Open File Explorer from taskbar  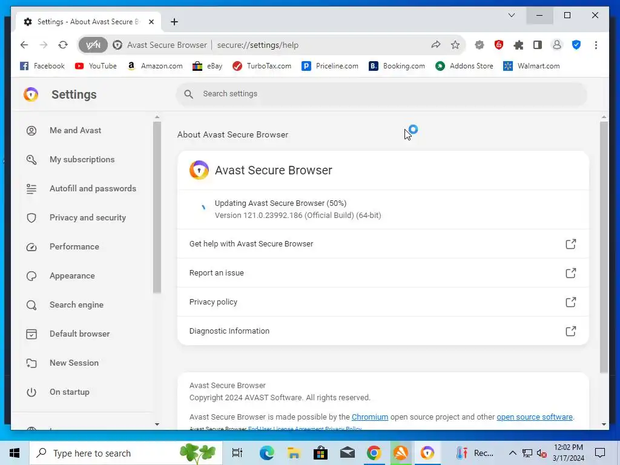294,453
